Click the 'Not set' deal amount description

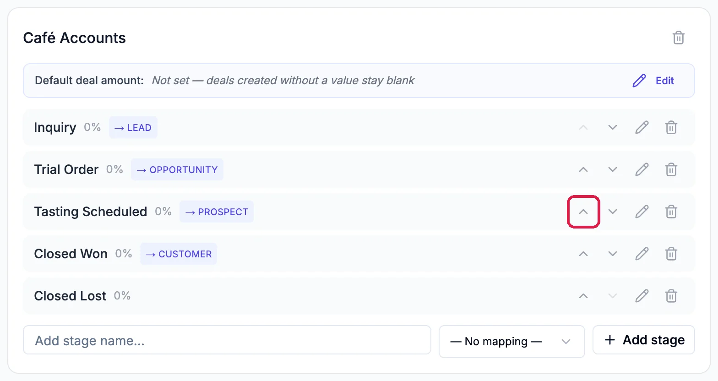(x=283, y=81)
